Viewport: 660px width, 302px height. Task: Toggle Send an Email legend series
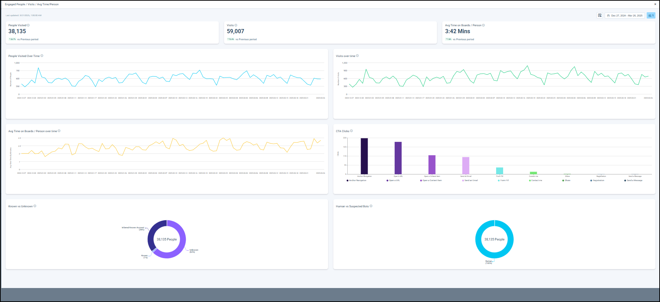pos(471,180)
